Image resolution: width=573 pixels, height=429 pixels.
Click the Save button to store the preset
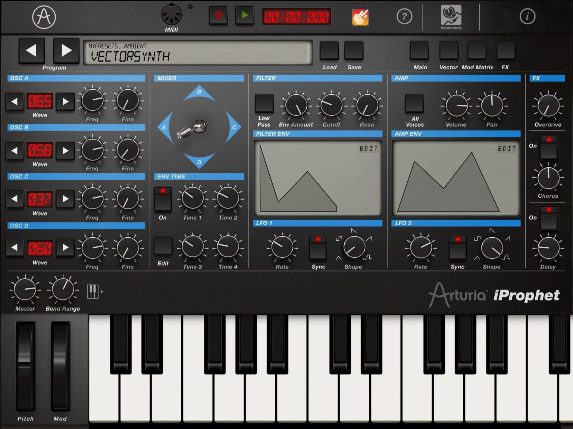pos(354,50)
